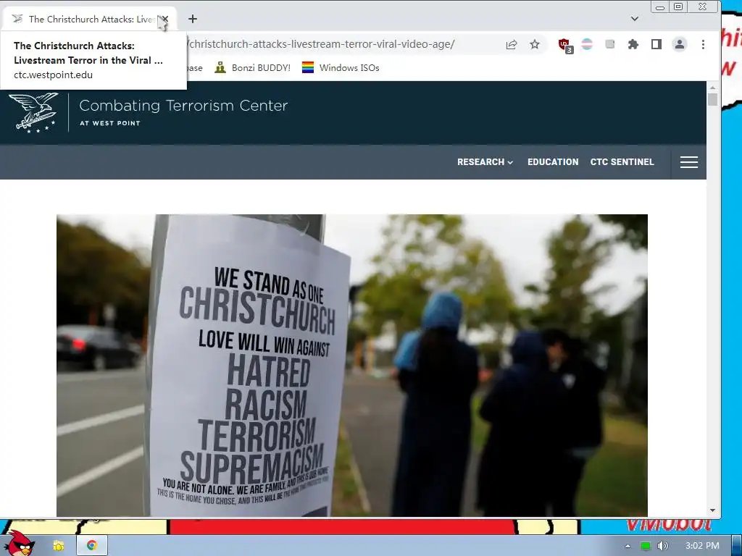Open the Combating Terrorism Center home link

pos(183,111)
